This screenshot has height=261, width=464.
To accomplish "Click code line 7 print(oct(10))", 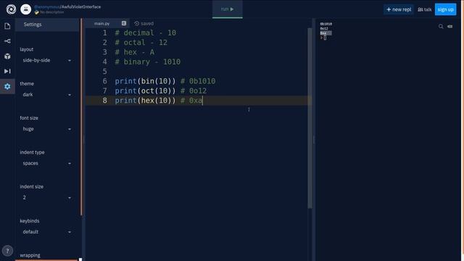I will pyautogui.click(x=145, y=91).
